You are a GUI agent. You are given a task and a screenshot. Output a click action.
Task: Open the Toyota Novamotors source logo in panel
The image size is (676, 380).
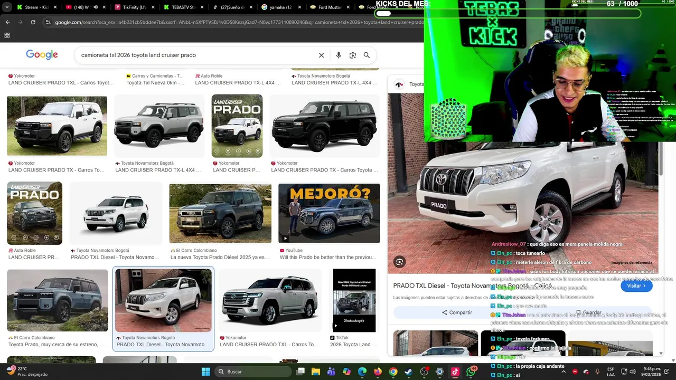399,84
